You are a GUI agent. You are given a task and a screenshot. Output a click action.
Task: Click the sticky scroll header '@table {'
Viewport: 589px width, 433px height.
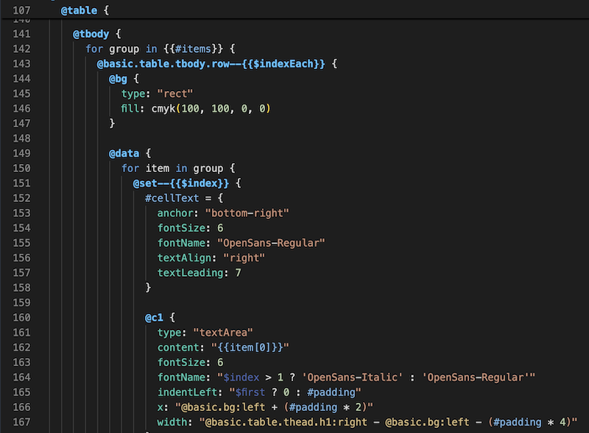[x=85, y=10]
